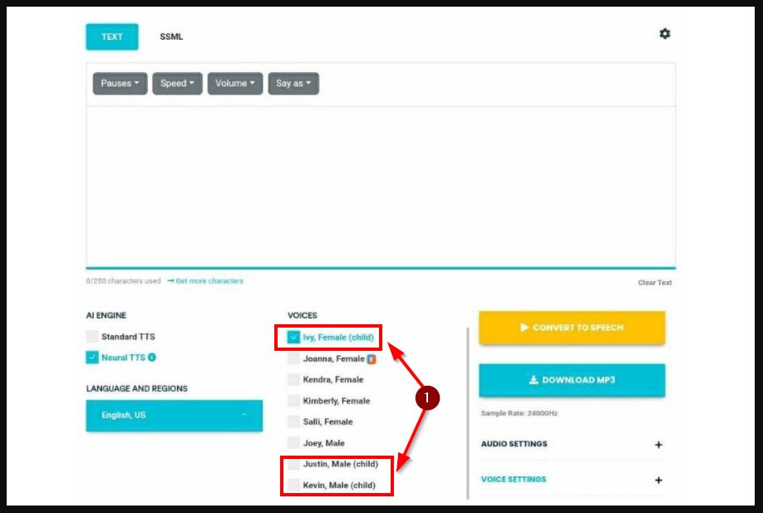Expand the Volume dropdown
The width and height of the screenshot is (763, 513).
click(x=235, y=83)
